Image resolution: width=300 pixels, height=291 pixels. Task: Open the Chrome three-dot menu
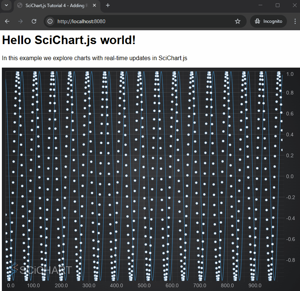tap(295, 21)
